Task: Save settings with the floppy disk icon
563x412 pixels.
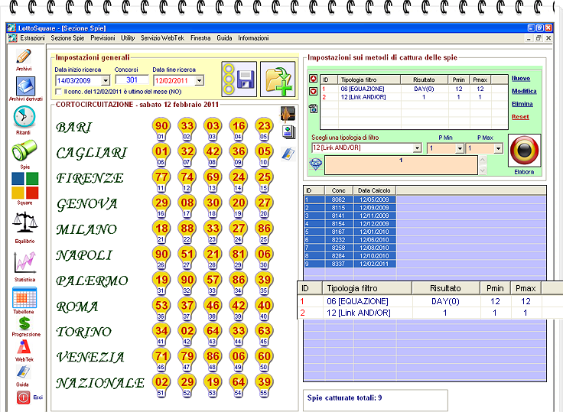Action: tap(239, 79)
